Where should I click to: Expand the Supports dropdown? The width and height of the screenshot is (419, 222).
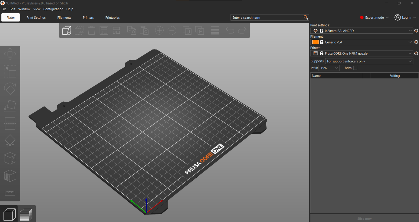click(x=369, y=61)
